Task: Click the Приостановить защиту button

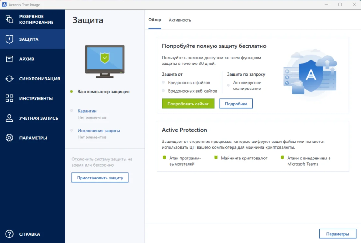Action: 100,178
